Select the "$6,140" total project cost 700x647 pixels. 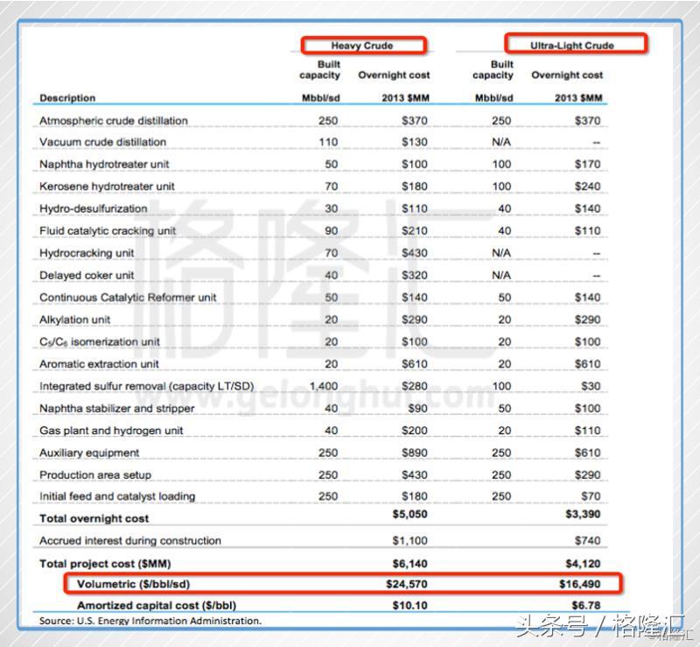[x=409, y=564]
